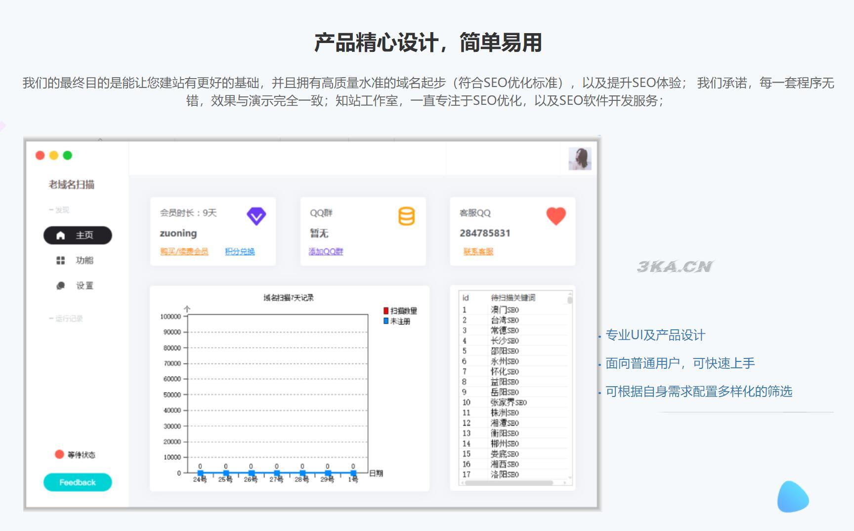854x531 pixels.
Task: Click the username zuoning
Action: [x=178, y=233]
